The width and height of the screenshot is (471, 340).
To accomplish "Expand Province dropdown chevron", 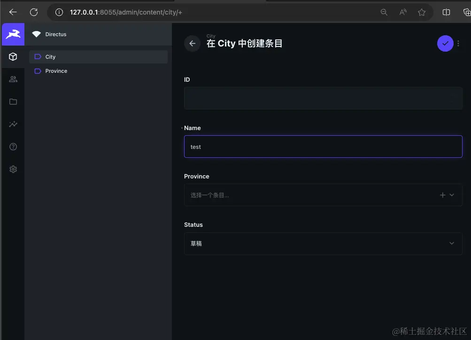I will point(451,195).
